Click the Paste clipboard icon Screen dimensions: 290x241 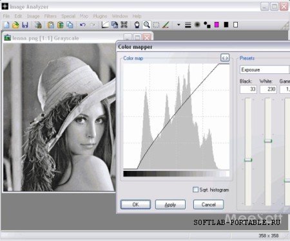tap(51, 25)
